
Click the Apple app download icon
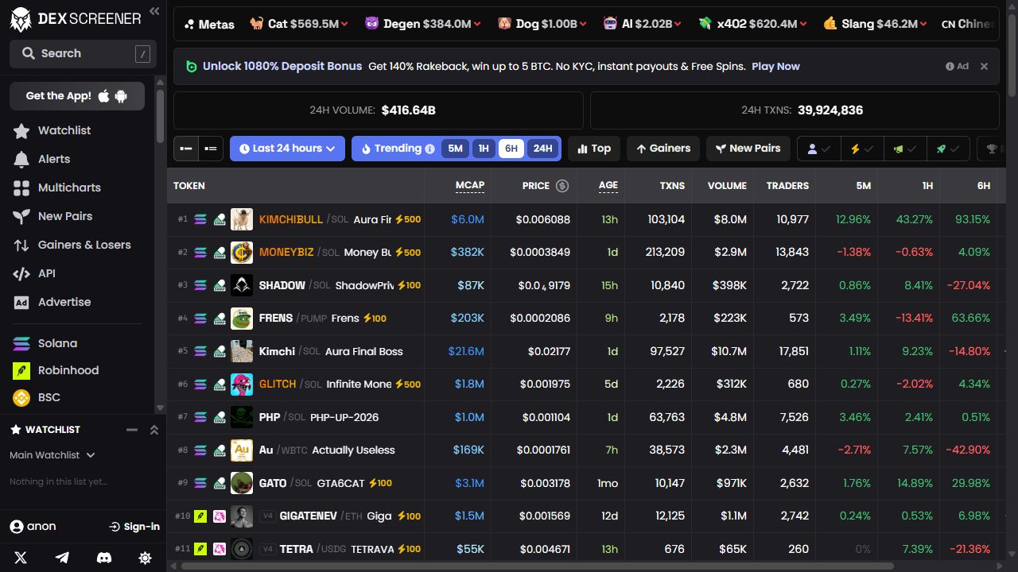[104, 96]
